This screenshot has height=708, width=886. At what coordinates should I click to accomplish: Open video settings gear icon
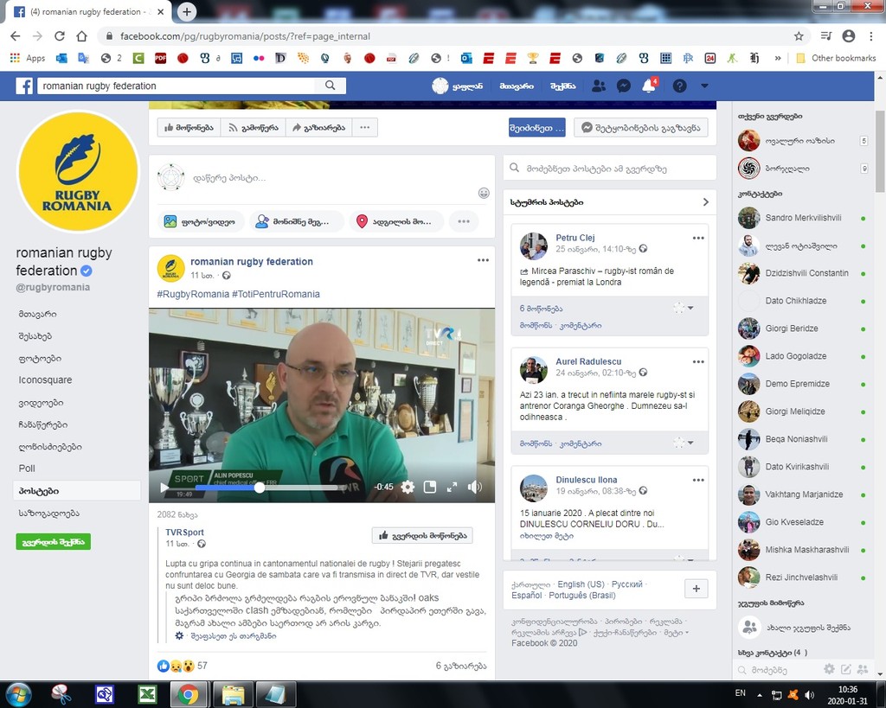pos(408,487)
